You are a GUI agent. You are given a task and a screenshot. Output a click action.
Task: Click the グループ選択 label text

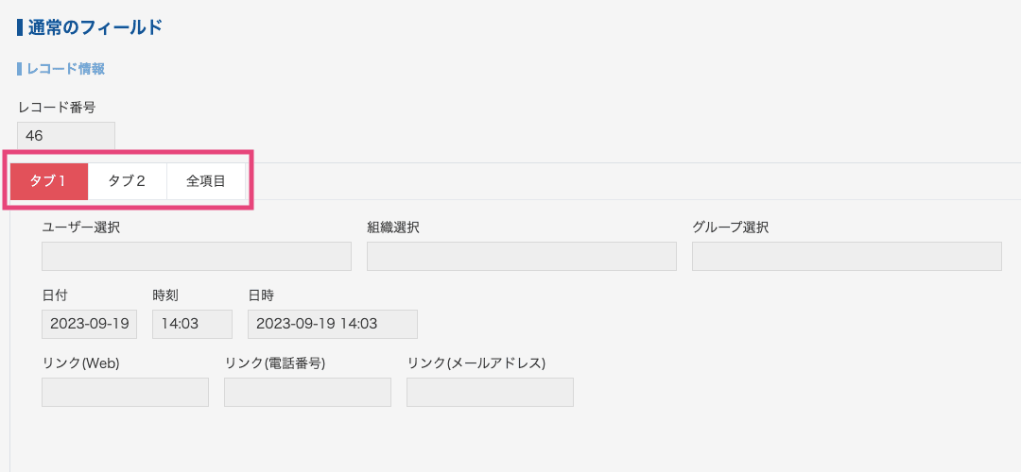731,228
